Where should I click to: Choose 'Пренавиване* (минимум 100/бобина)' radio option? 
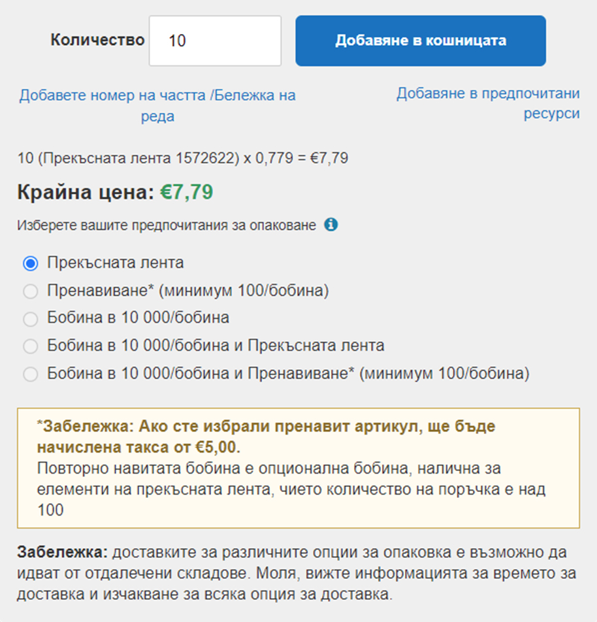31,291
